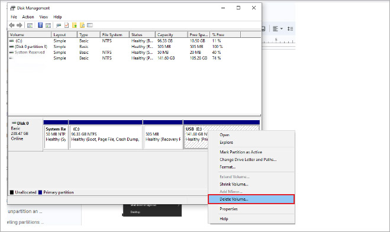Sort by the Layout column header

point(65,34)
